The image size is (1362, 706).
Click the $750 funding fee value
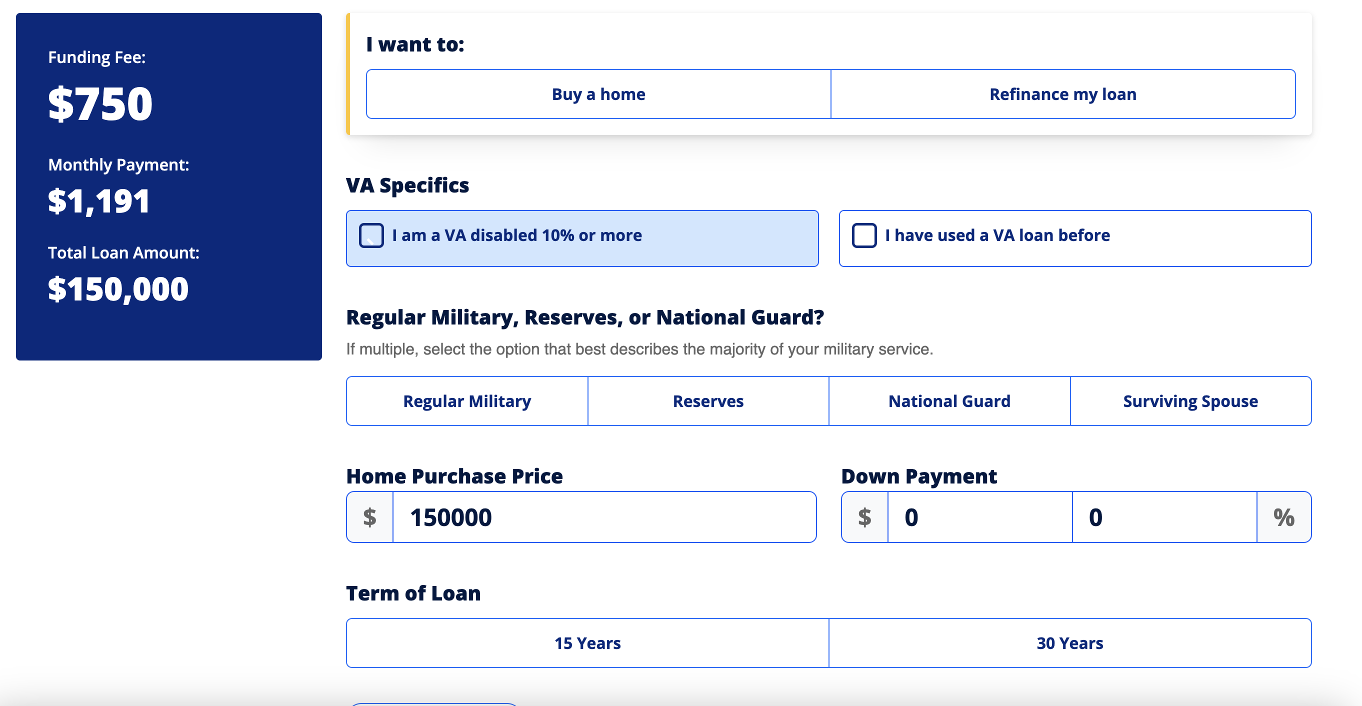click(x=100, y=103)
